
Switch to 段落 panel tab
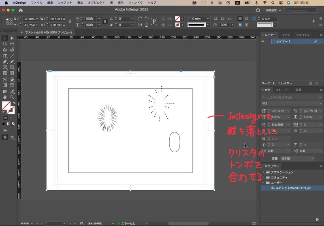(298, 90)
